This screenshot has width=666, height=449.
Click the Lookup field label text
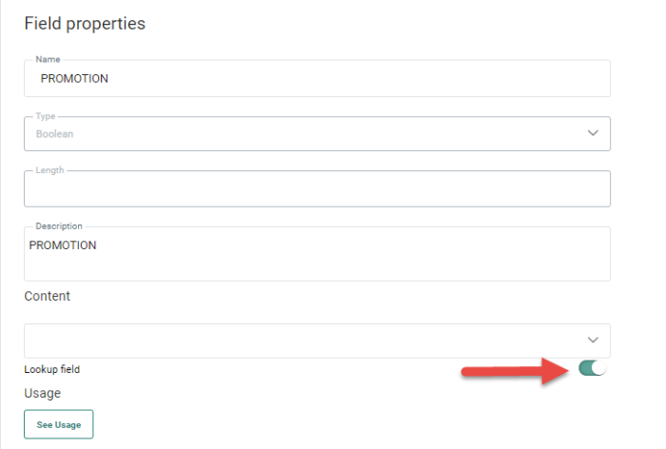coord(59,368)
